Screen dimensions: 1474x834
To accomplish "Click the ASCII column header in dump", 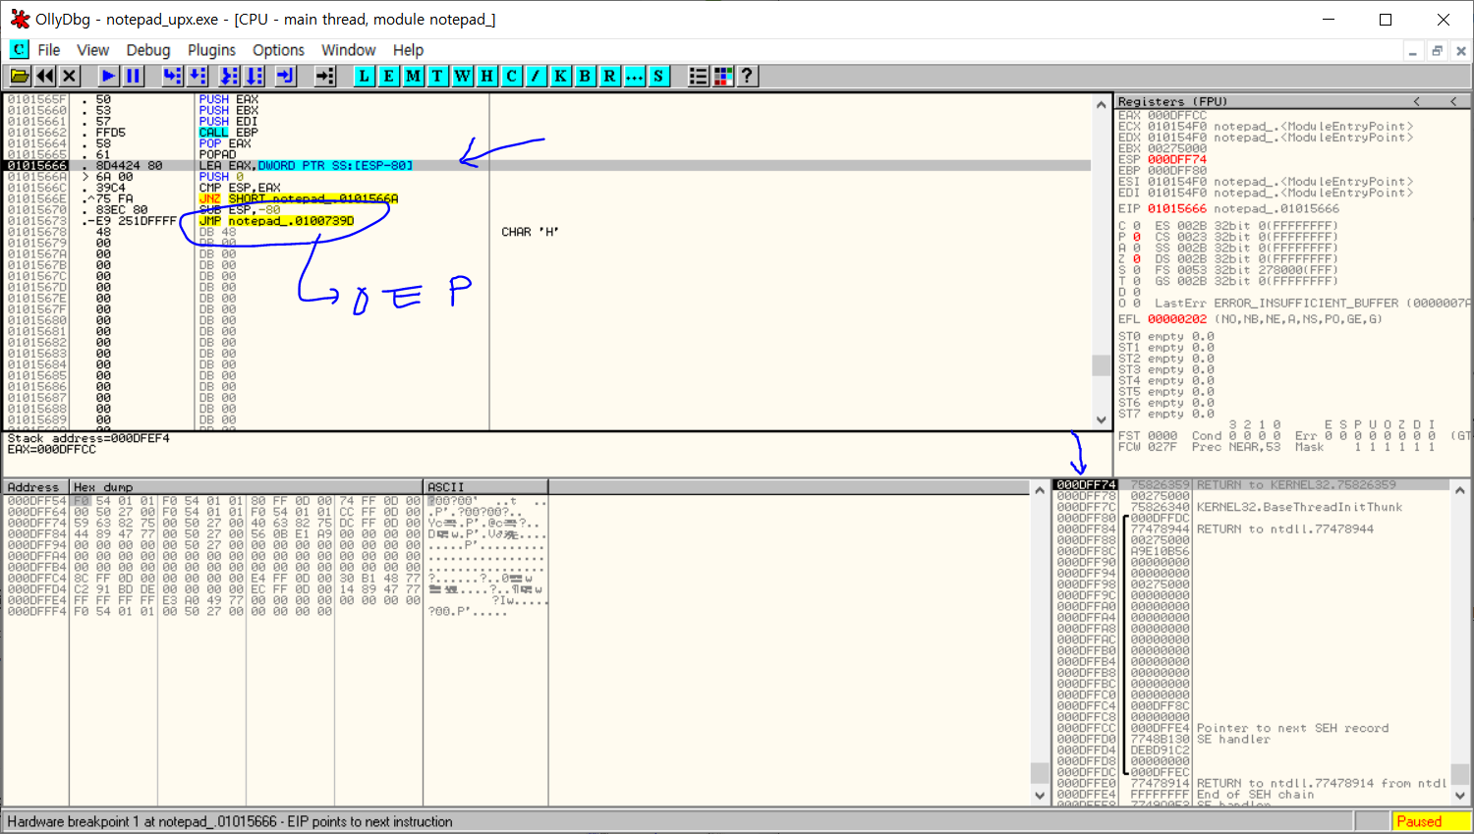I will 485,487.
